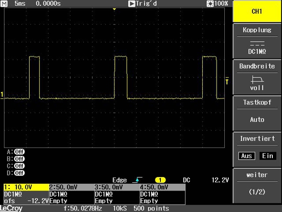Set Invertiert to Aus
This screenshot has width=282, height=212.
tap(247, 156)
